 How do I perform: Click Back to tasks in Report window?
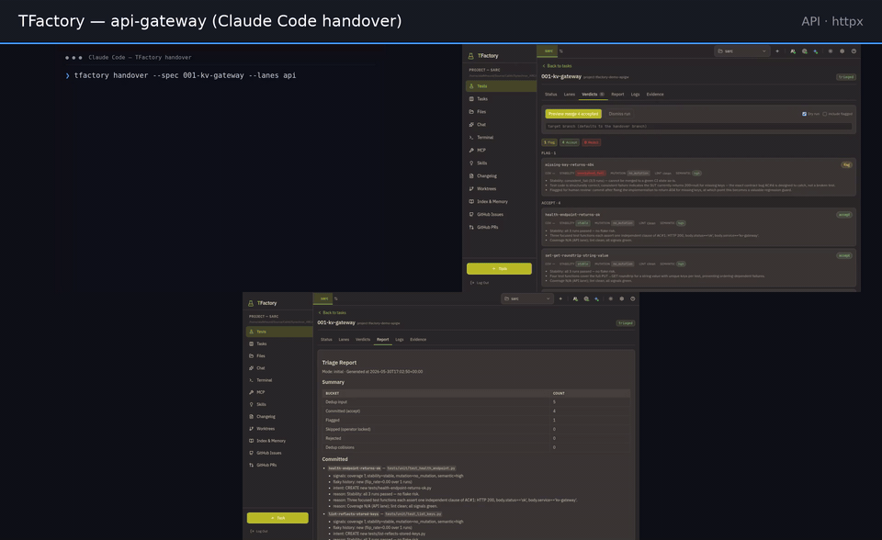click(333, 313)
